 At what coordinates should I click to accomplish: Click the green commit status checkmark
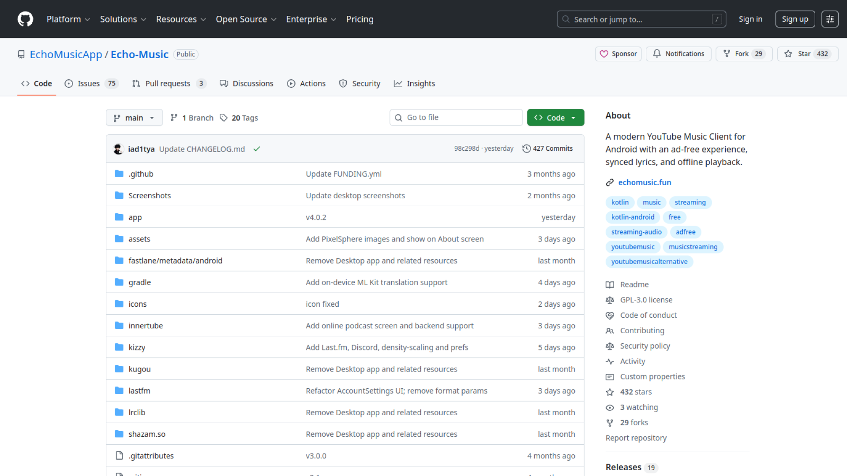[x=257, y=149]
